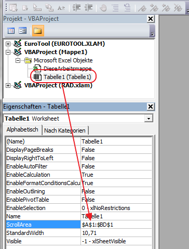
Task: Select the Visible property row
Action: point(43,241)
